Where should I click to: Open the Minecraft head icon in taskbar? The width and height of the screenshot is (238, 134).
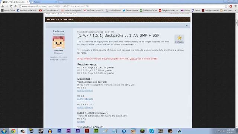[x=170, y=131]
